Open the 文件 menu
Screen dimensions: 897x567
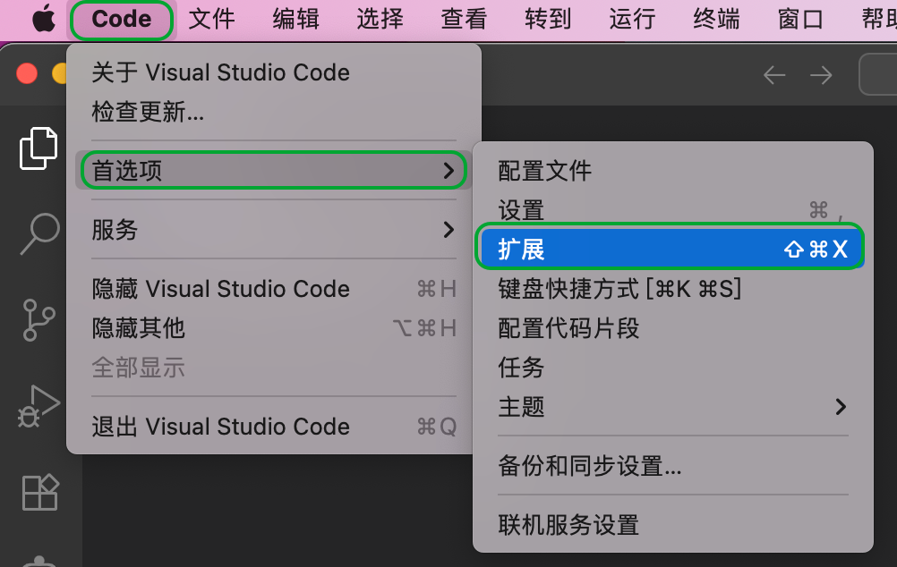[x=211, y=19]
